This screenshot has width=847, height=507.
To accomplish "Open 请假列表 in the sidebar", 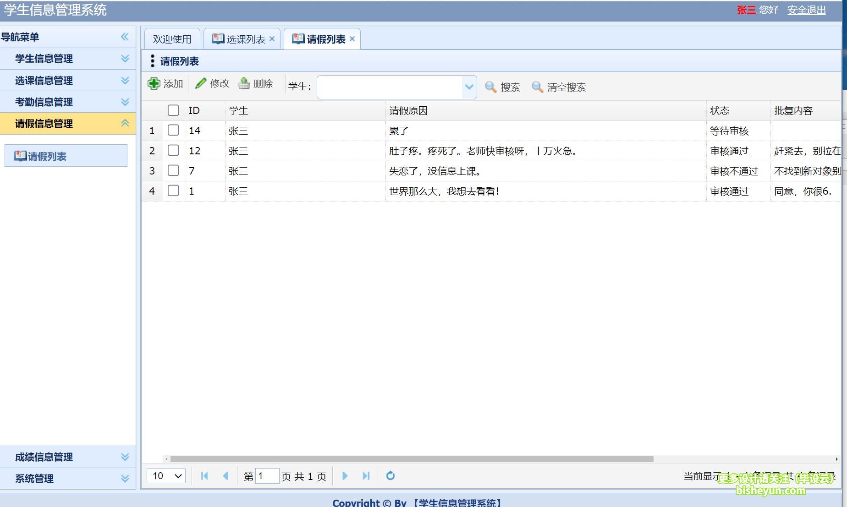I will pos(47,157).
